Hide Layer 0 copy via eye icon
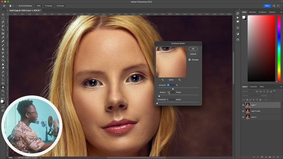Screen dimensions: 283x159 tap(243, 111)
